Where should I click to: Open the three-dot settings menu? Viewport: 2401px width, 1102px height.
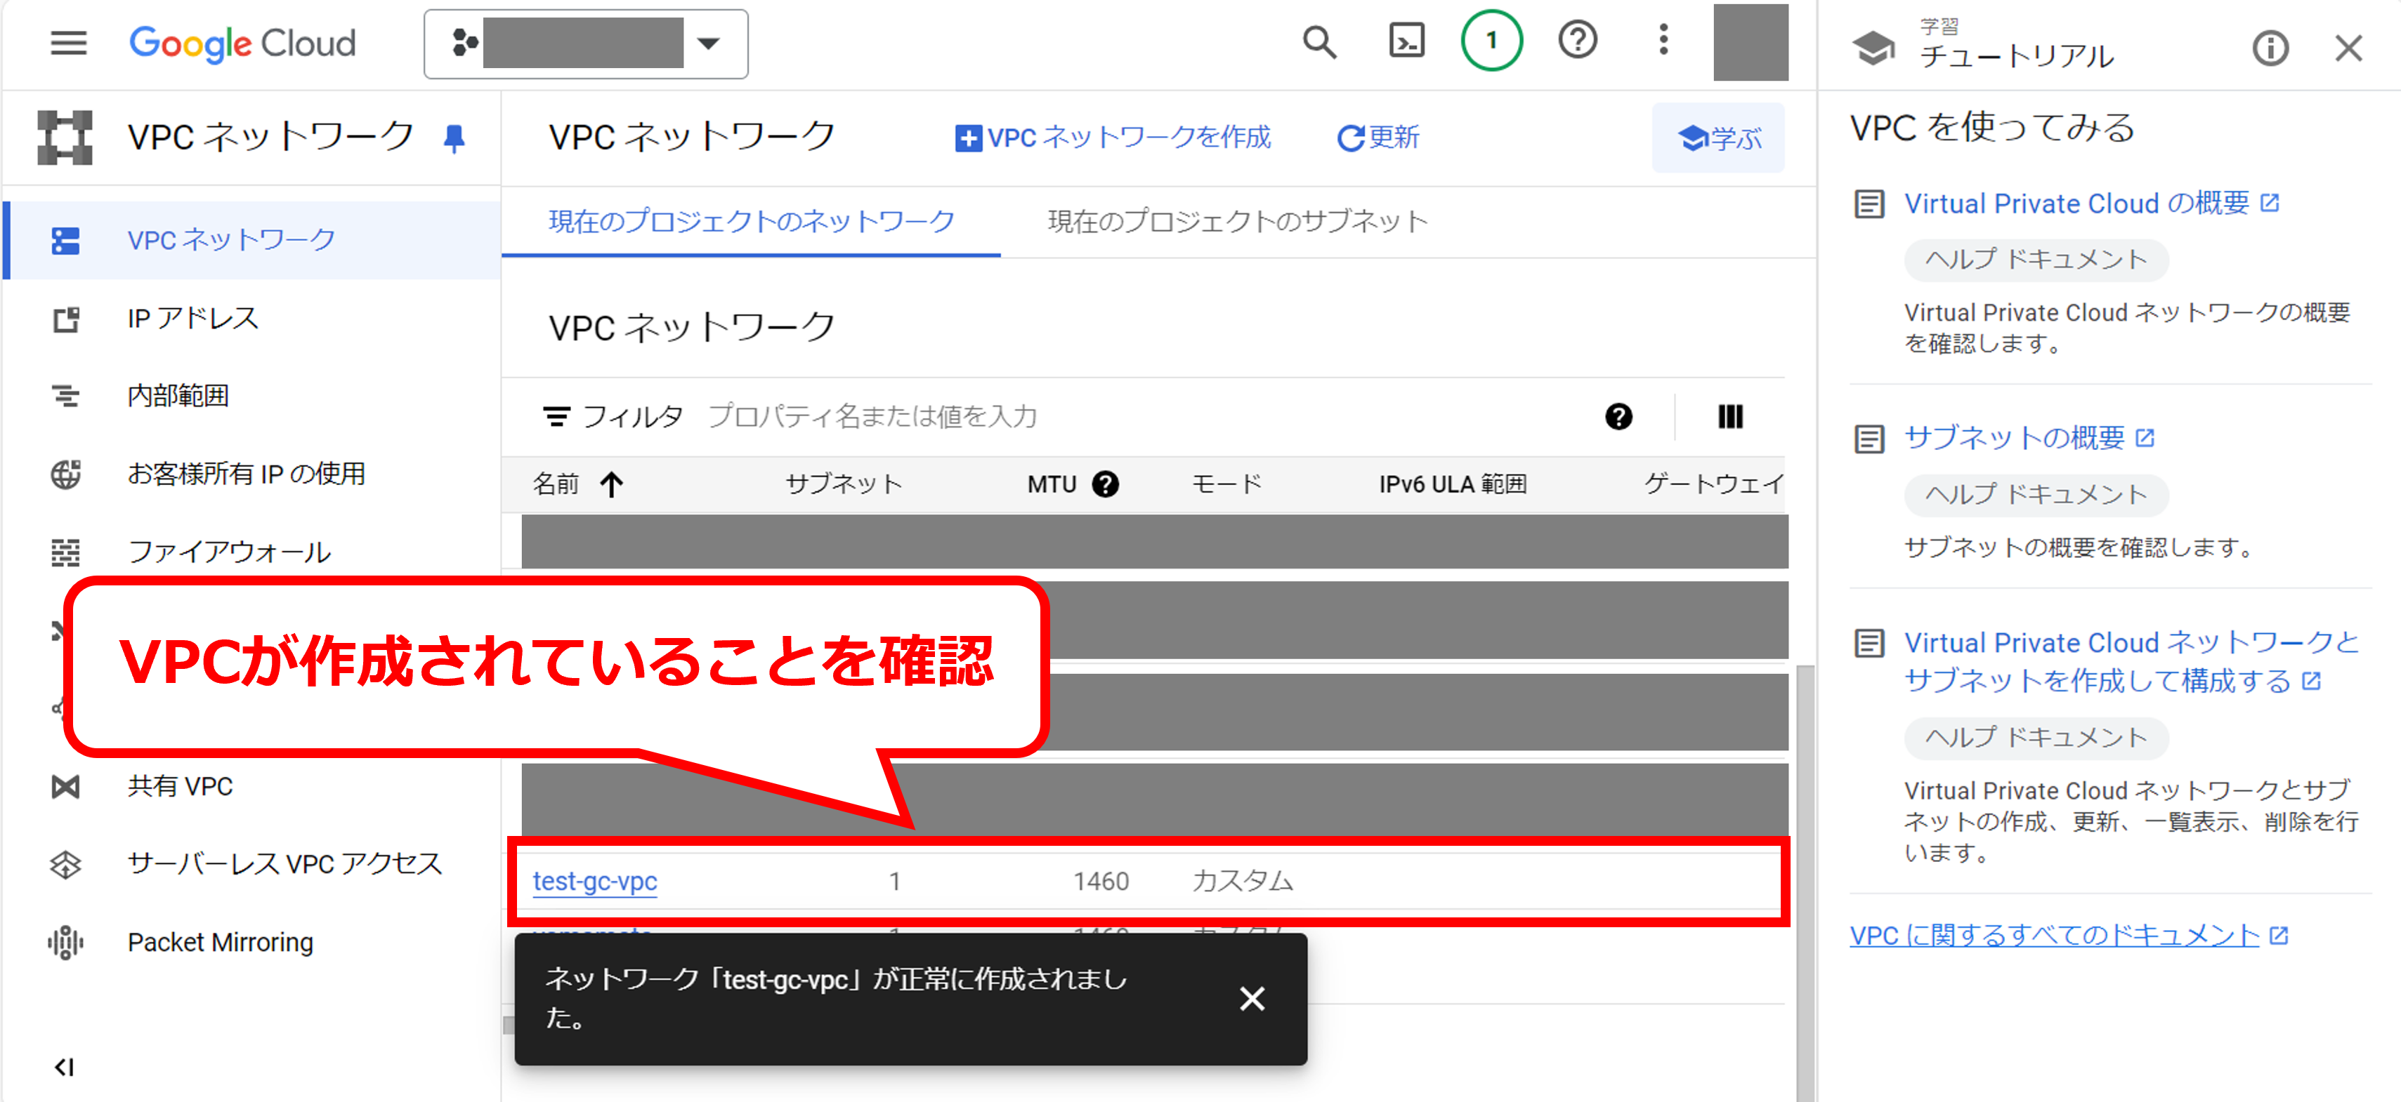click(1663, 41)
